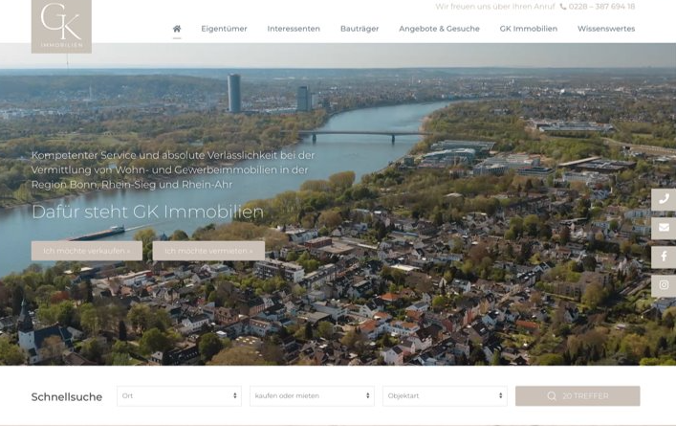The width and height of the screenshot is (676, 426).
Task: Open the Wissenswertes menu item
Action: (605, 29)
